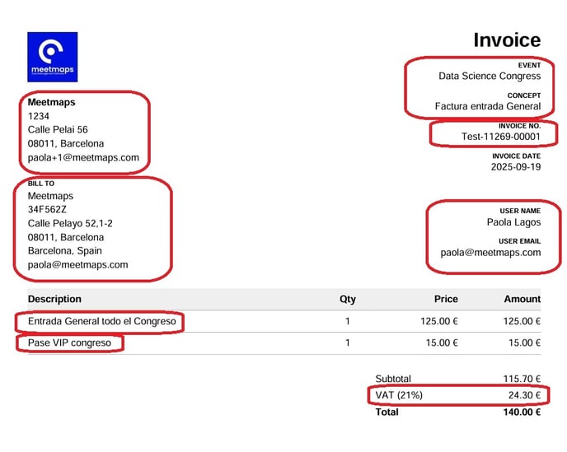Click the Subtotal value 115.70 €
567x452 pixels.
pos(522,379)
